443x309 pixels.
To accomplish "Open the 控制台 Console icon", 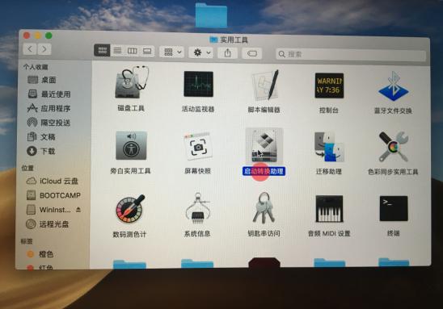I will click(329, 86).
